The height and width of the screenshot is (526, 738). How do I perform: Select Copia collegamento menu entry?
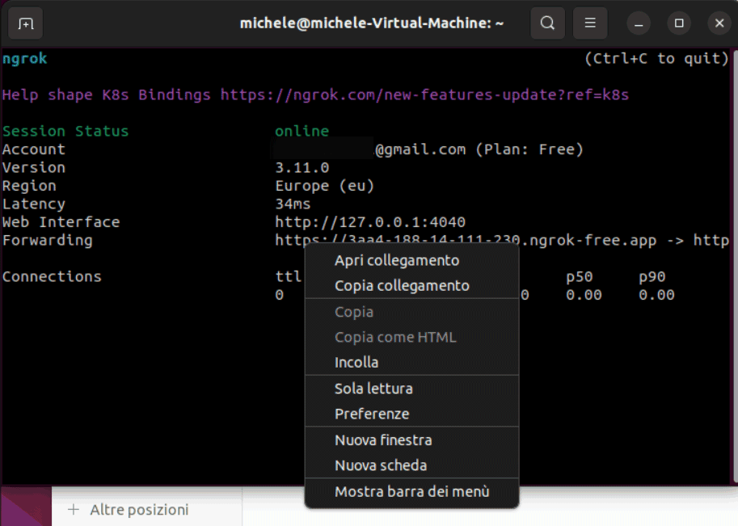pos(411,285)
